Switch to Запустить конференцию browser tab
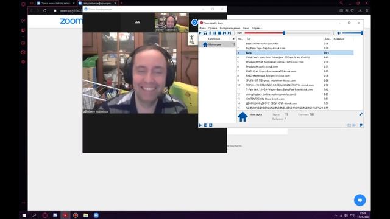 pyautogui.click(x=97, y=3)
